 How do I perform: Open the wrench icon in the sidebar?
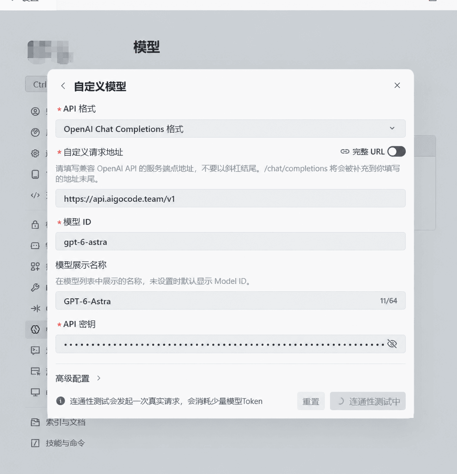pos(35,287)
